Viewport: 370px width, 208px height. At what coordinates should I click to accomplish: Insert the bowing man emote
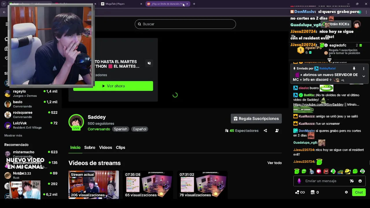tap(311, 171)
